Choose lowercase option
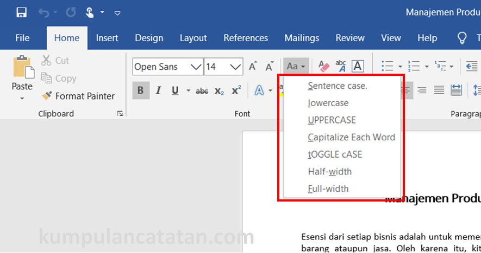481x253 pixels. [x=342, y=103]
